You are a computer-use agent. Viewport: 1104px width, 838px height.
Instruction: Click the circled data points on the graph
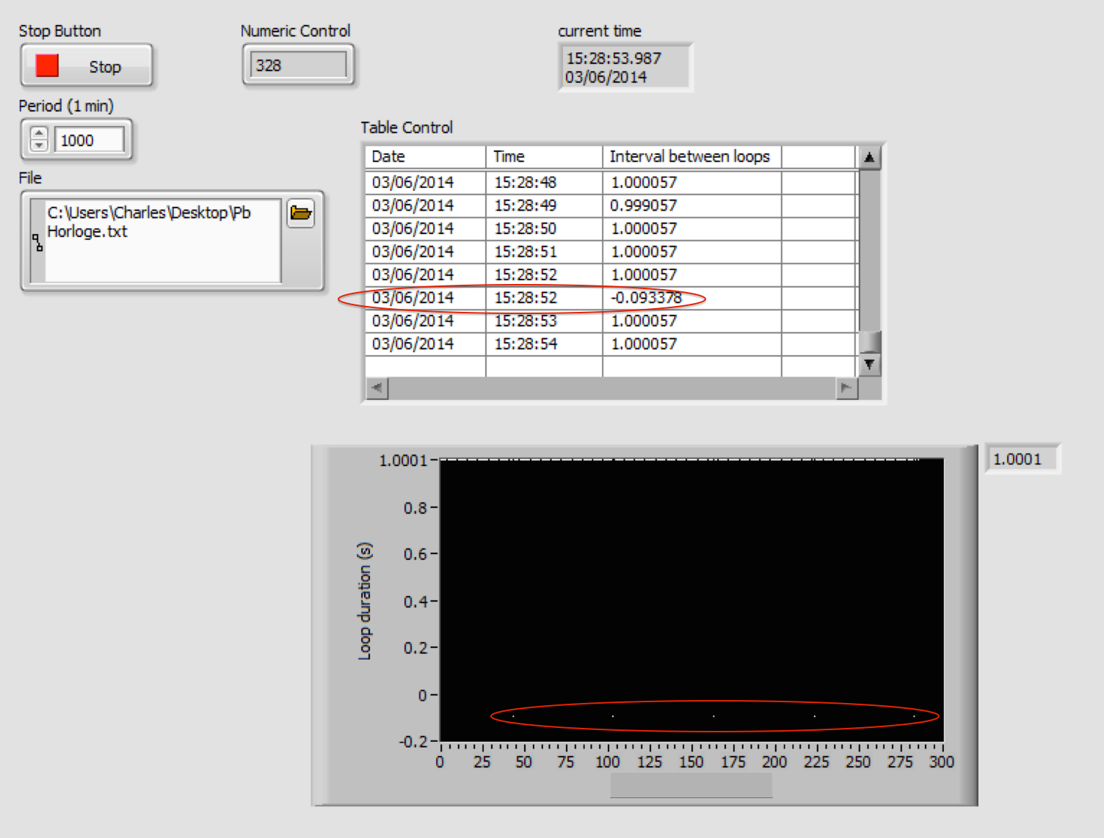click(x=713, y=714)
